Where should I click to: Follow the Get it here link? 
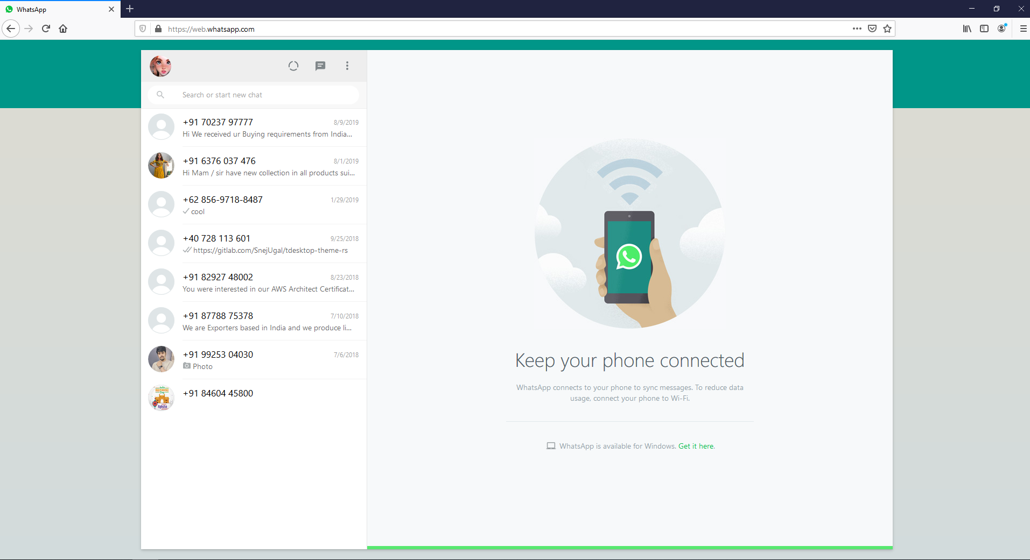click(696, 446)
